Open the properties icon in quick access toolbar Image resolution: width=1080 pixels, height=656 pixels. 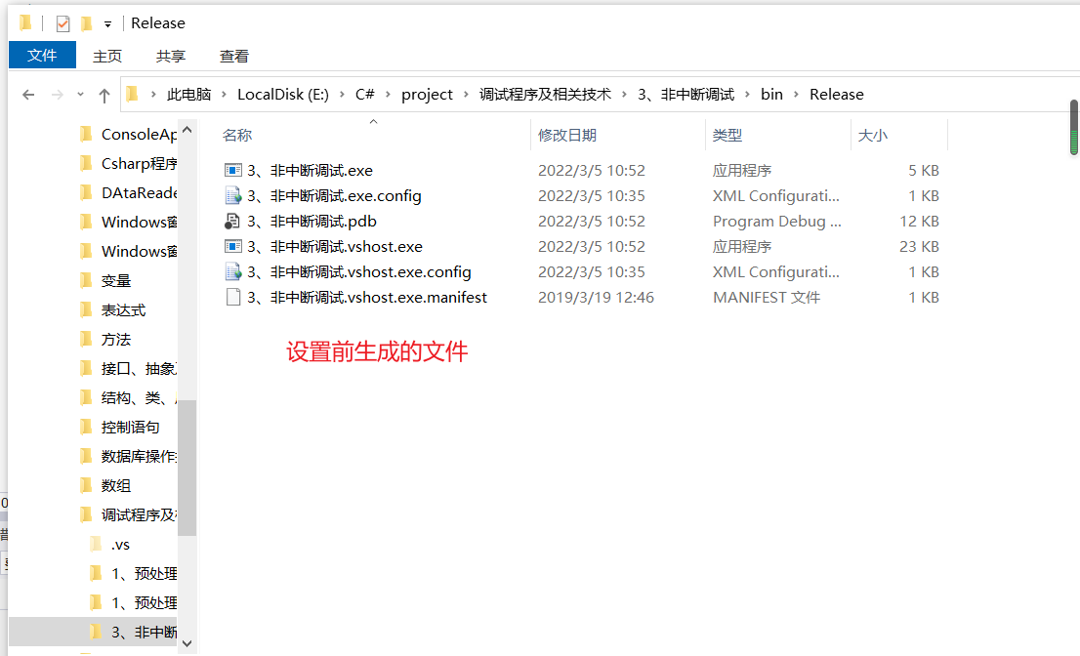point(61,22)
